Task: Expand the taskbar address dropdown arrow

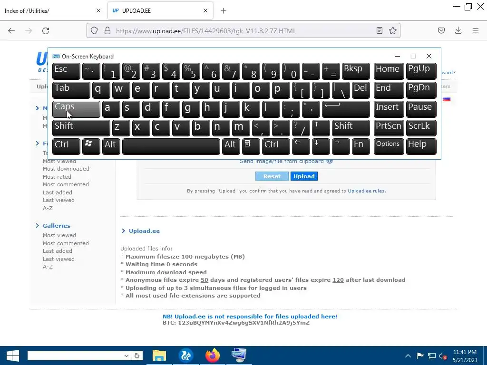Action: tap(126, 355)
